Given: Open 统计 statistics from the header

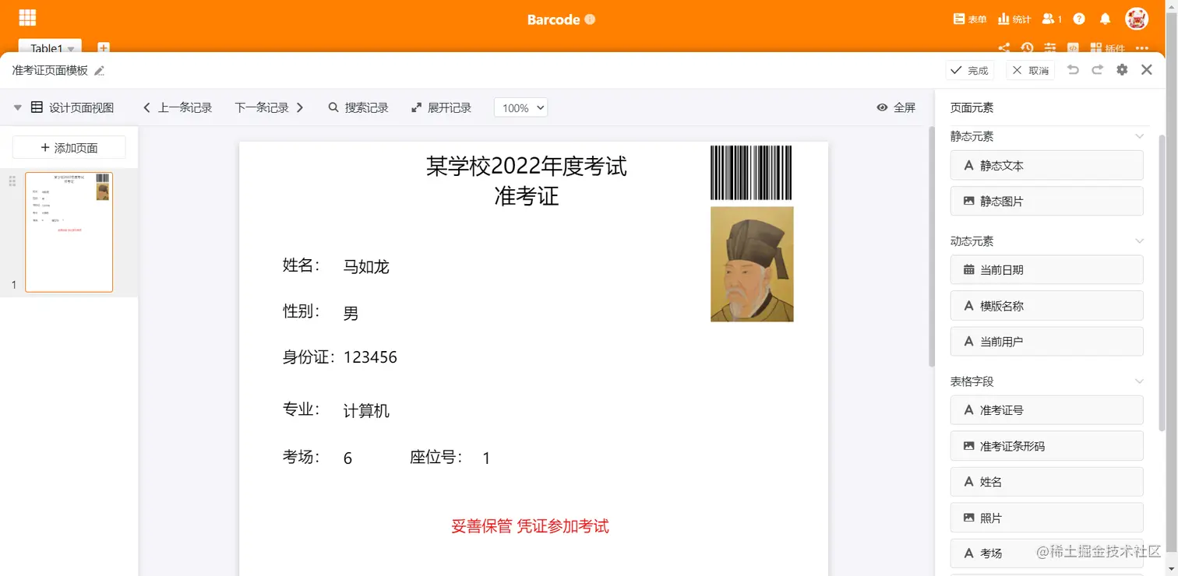Looking at the screenshot, I should (x=1014, y=19).
